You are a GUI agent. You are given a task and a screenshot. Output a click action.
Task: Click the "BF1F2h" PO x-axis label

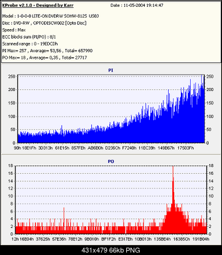(x=109, y=239)
